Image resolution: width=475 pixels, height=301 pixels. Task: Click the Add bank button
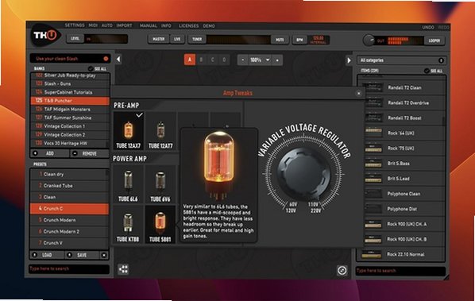click(50, 153)
